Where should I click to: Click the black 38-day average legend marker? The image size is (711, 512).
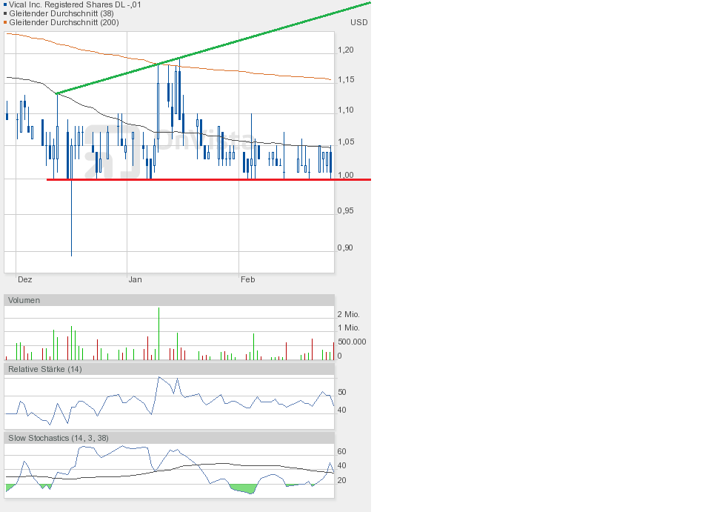tap(5, 14)
